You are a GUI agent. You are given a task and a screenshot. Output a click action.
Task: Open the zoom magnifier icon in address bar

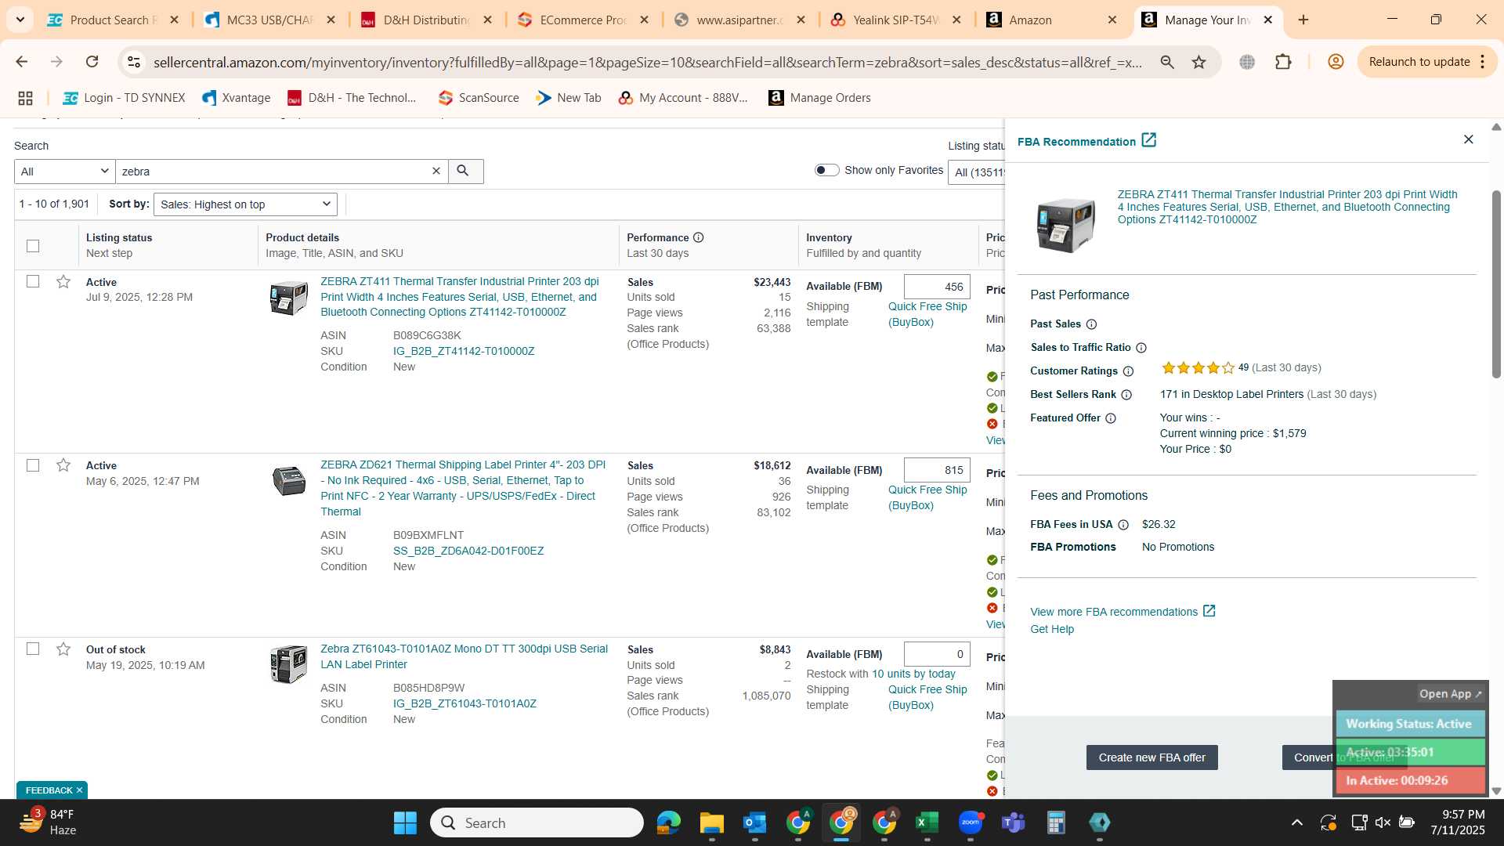1167,62
